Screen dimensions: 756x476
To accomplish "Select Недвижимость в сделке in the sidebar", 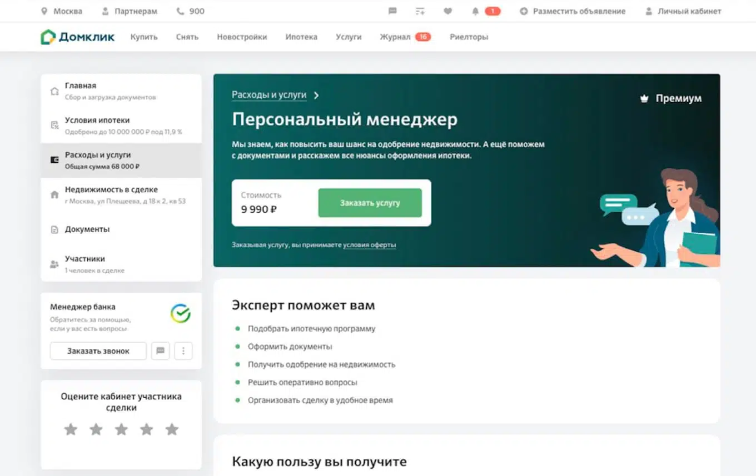I will [x=121, y=195].
